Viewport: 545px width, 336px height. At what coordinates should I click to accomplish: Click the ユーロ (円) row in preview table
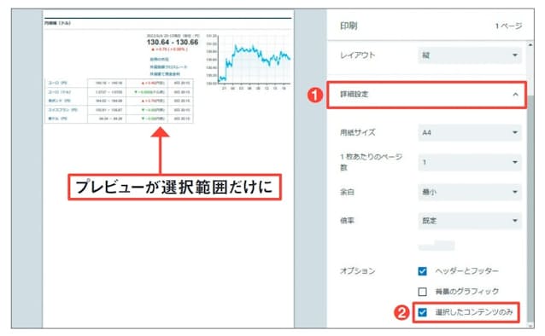(119, 83)
